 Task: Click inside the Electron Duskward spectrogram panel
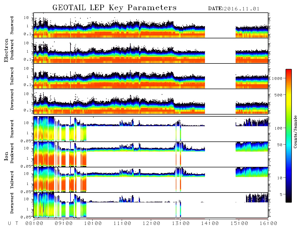pyautogui.click(x=151, y=51)
